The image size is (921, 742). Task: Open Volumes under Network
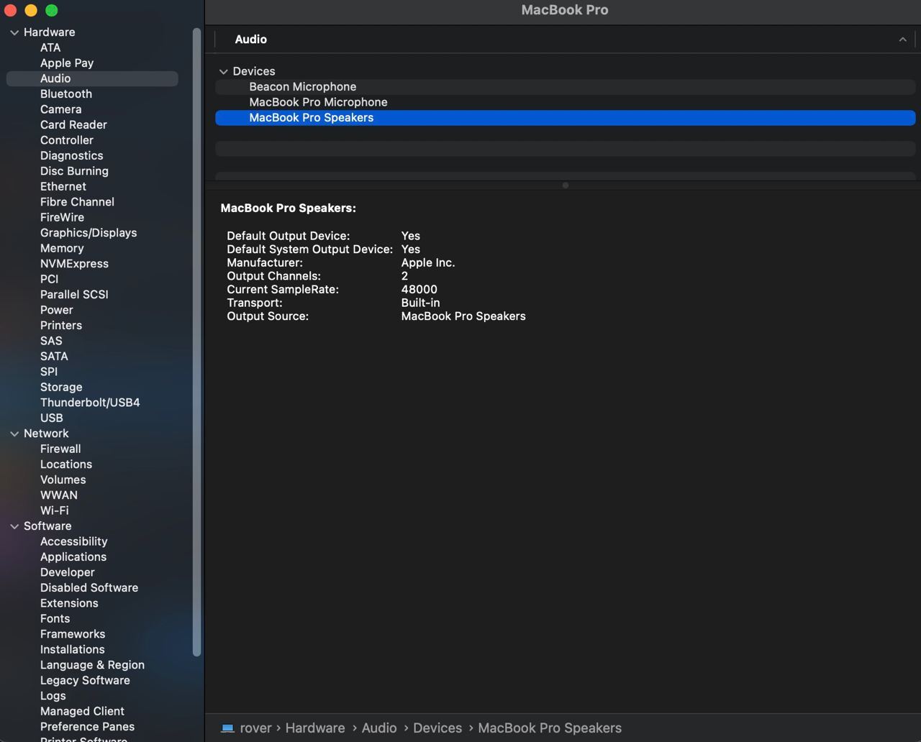[x=63, y=480]
